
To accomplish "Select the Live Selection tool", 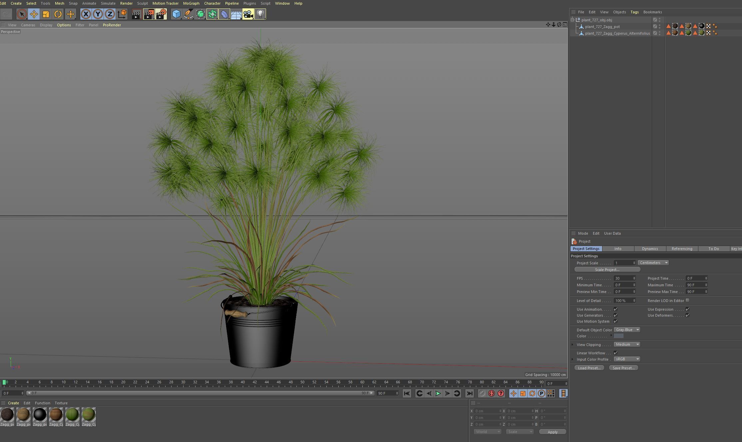I will click(x=22, y=14).
